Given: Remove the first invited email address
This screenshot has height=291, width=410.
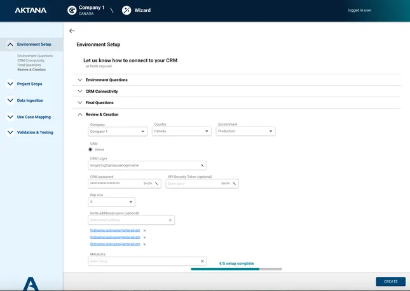Looking at the screenshot, I should (x=144, y=231).
